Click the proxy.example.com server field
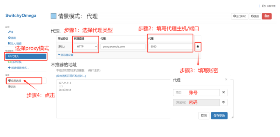280x137 pixels. (123, 47)
